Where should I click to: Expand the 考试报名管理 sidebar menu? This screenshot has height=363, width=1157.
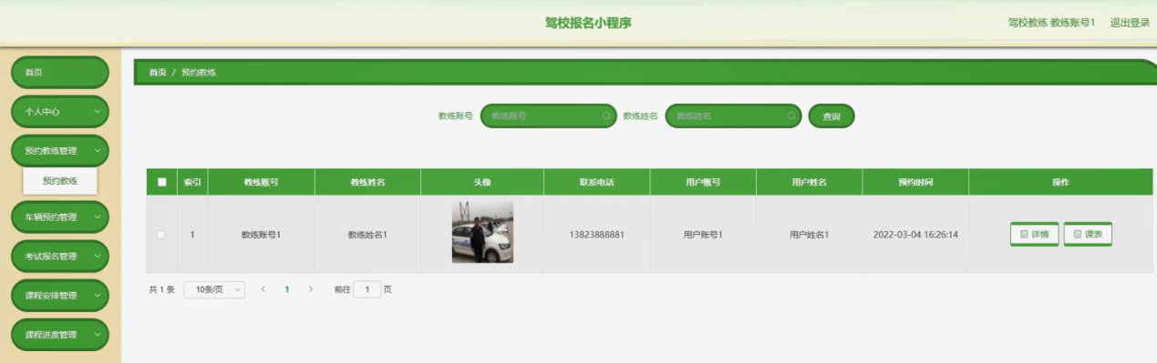click(59, 257)
